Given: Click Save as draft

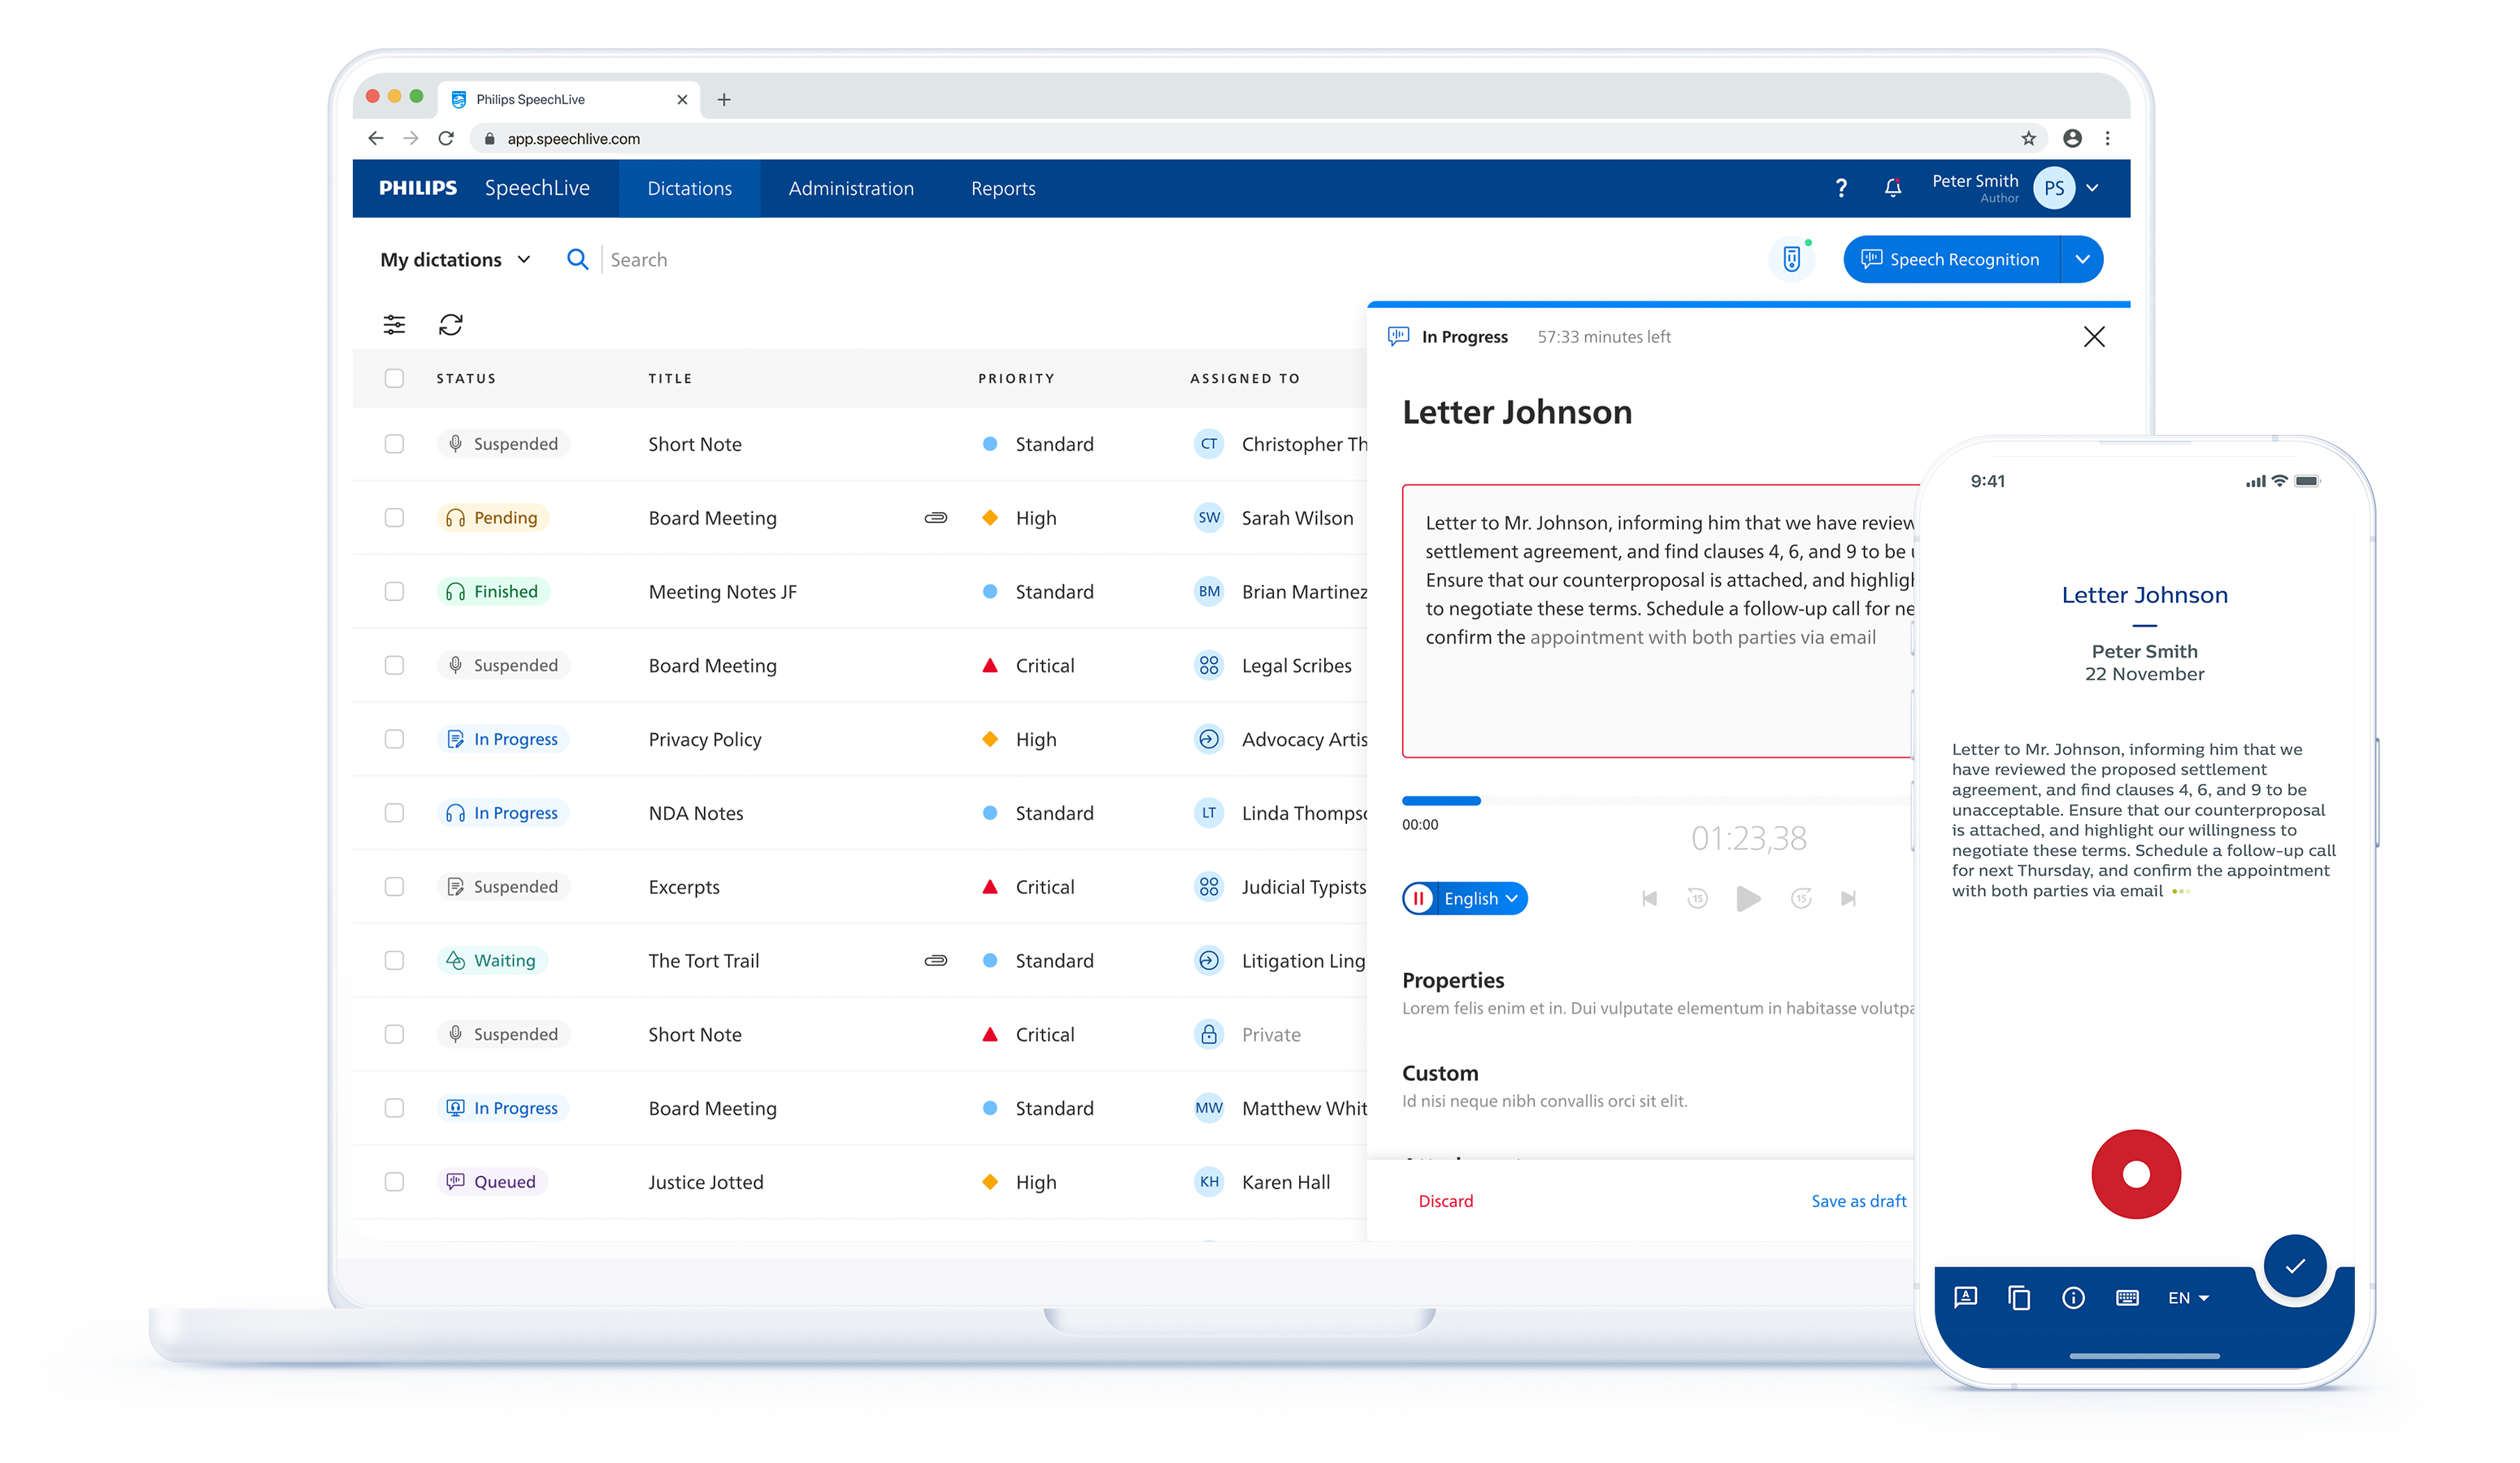Looking at the screenshot, I should 1858,1201.
